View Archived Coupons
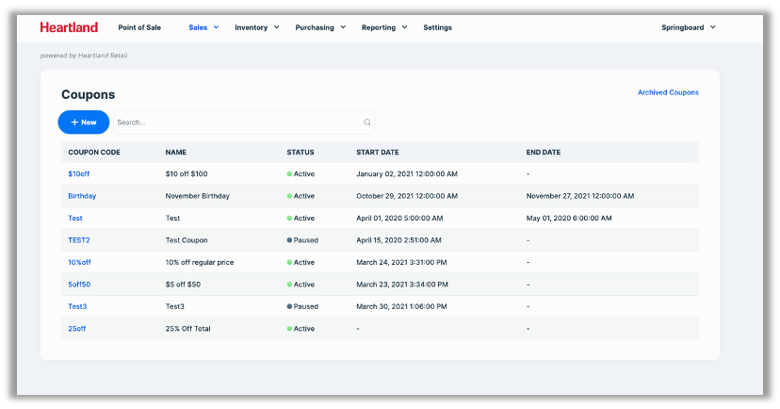 click(x=668, y=92)
